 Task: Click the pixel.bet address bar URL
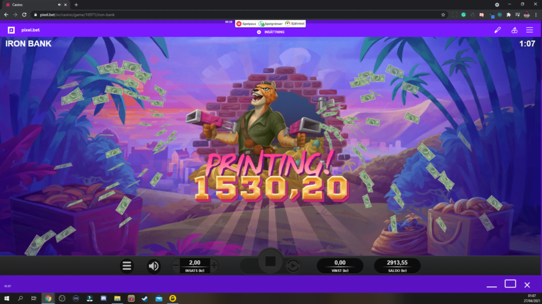(x=77, y=15)
